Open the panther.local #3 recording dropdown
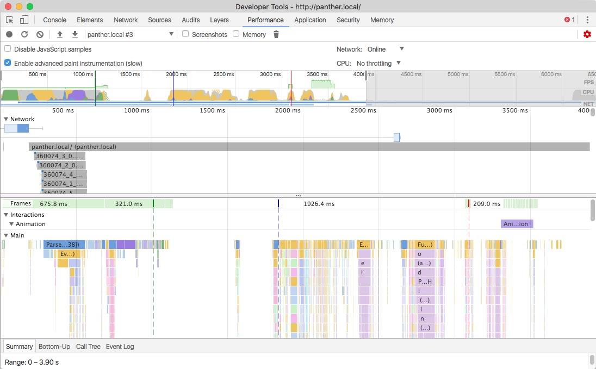Image resolution: width=596 pixels, height=369 pixels. [x=130, y=34]
